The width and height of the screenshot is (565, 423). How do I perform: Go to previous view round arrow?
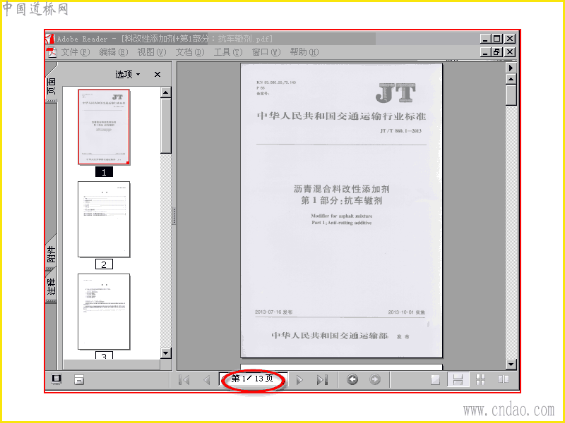tap(352, 379)
